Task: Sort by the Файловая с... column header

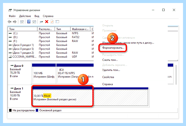Action: 80,29
